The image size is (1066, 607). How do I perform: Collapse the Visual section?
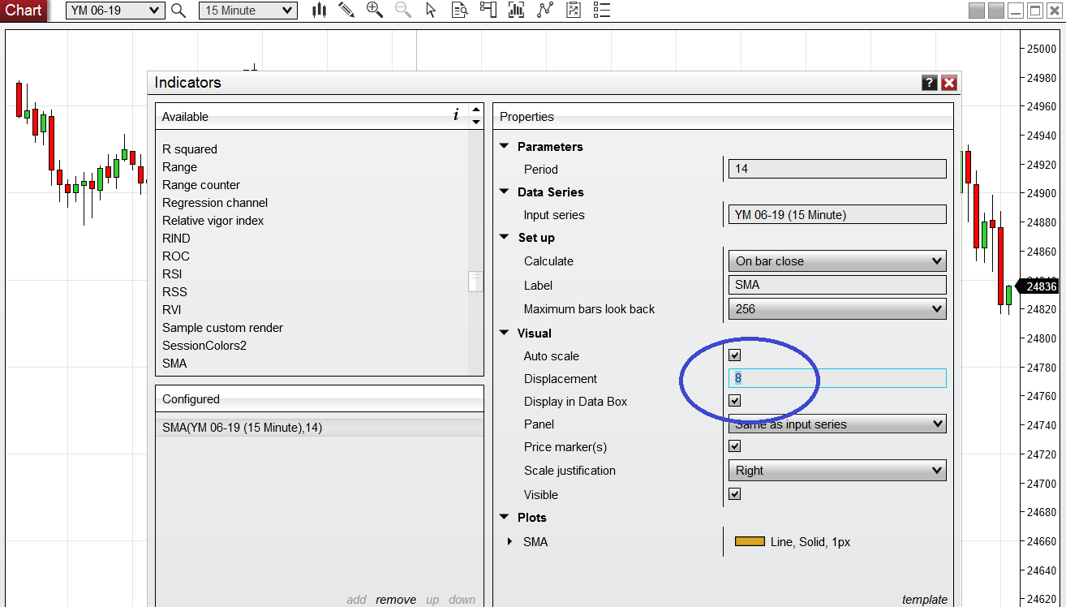tap(504, 333)
